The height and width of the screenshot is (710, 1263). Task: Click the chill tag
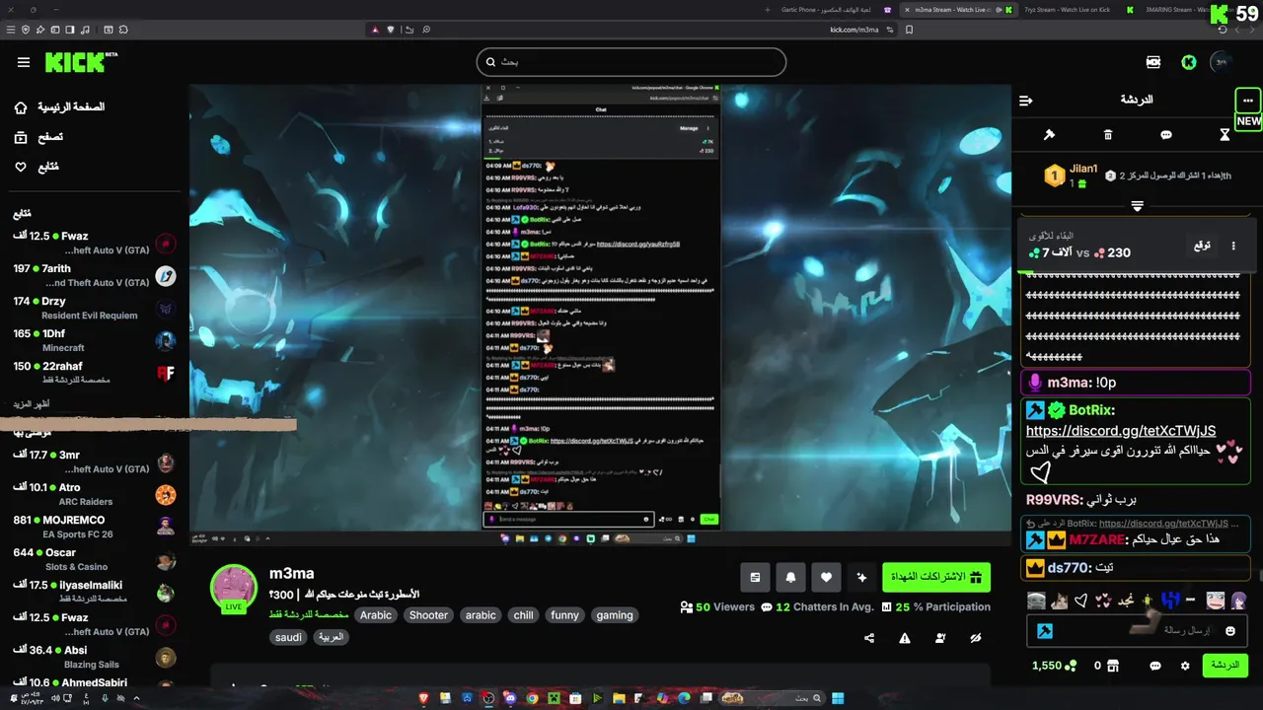pyautogui.click(x=523, y=615)
